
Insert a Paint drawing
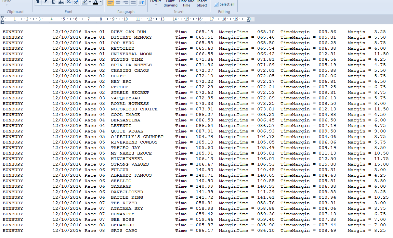pos(170,3)
